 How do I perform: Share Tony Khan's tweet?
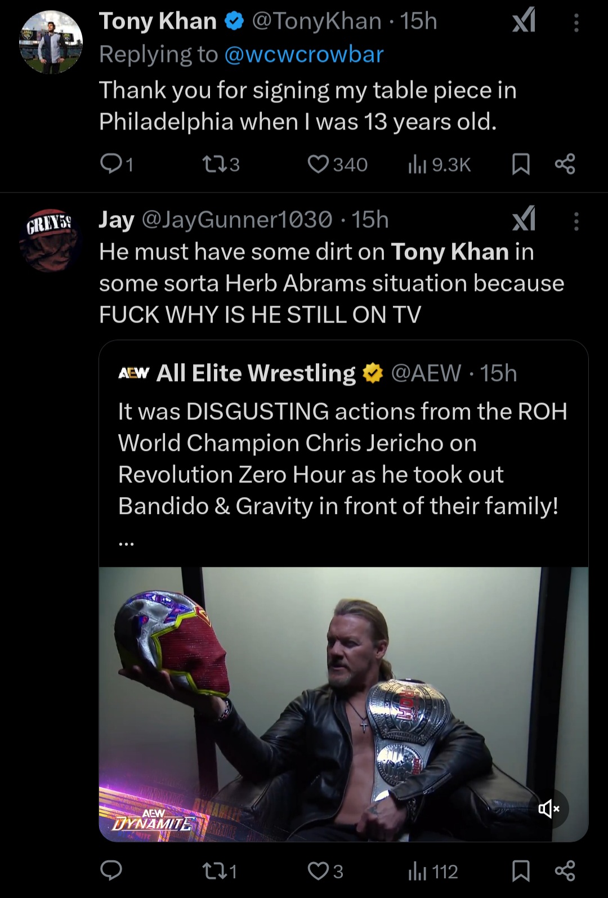(565, 164)
